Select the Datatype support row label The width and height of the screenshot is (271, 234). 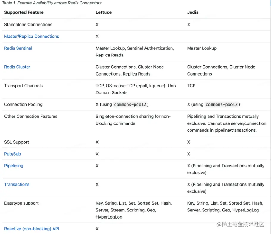pos(21,203)
